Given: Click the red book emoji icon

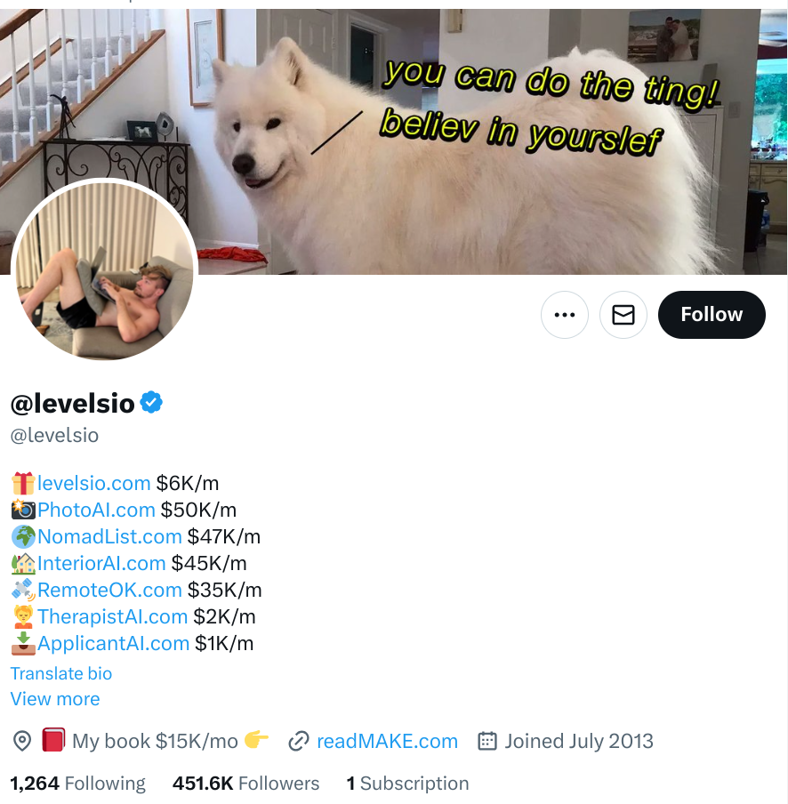Looking at the screenshot, I should pyautogui.click(x=53, y=740).
